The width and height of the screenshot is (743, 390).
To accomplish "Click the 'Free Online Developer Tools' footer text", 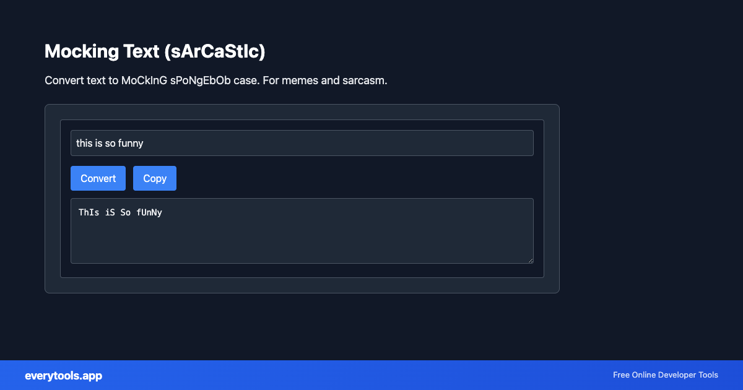I will pos(665,375).
